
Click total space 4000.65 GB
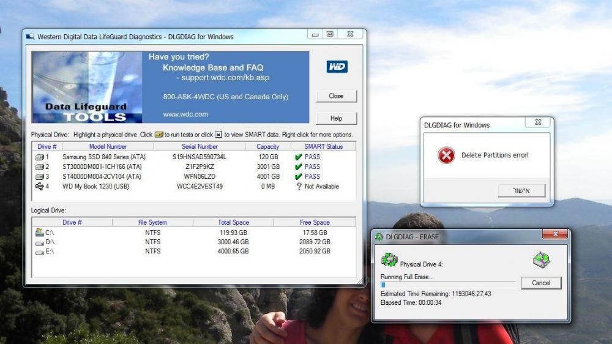tap(233, 252)
